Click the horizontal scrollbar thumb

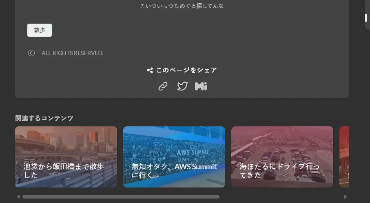coord(121,196)
